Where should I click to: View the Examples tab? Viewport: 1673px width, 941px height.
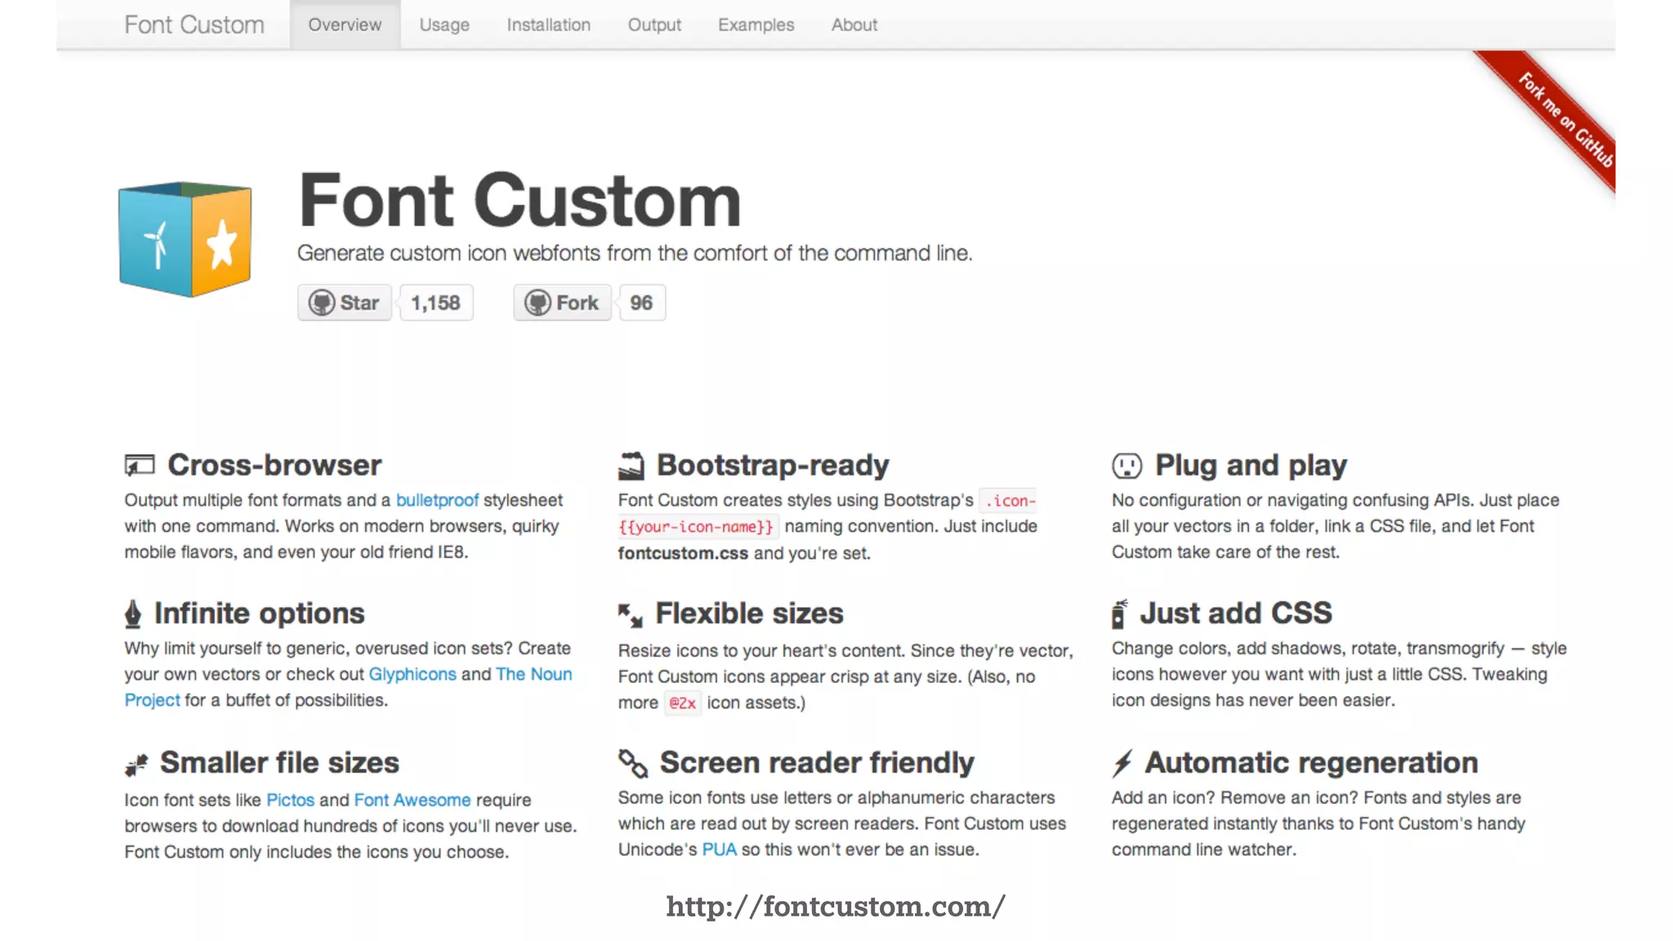click(x=756, y=25)
